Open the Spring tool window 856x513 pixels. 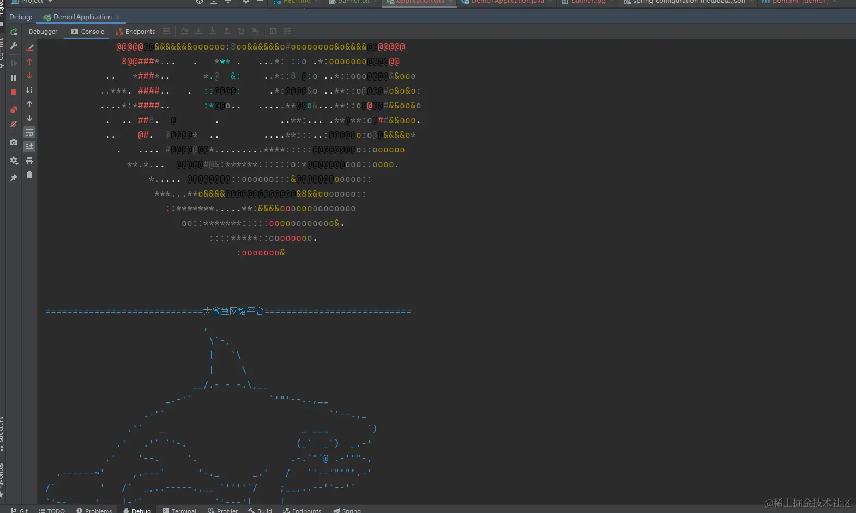pyautogui.click(x=347, y=509)
